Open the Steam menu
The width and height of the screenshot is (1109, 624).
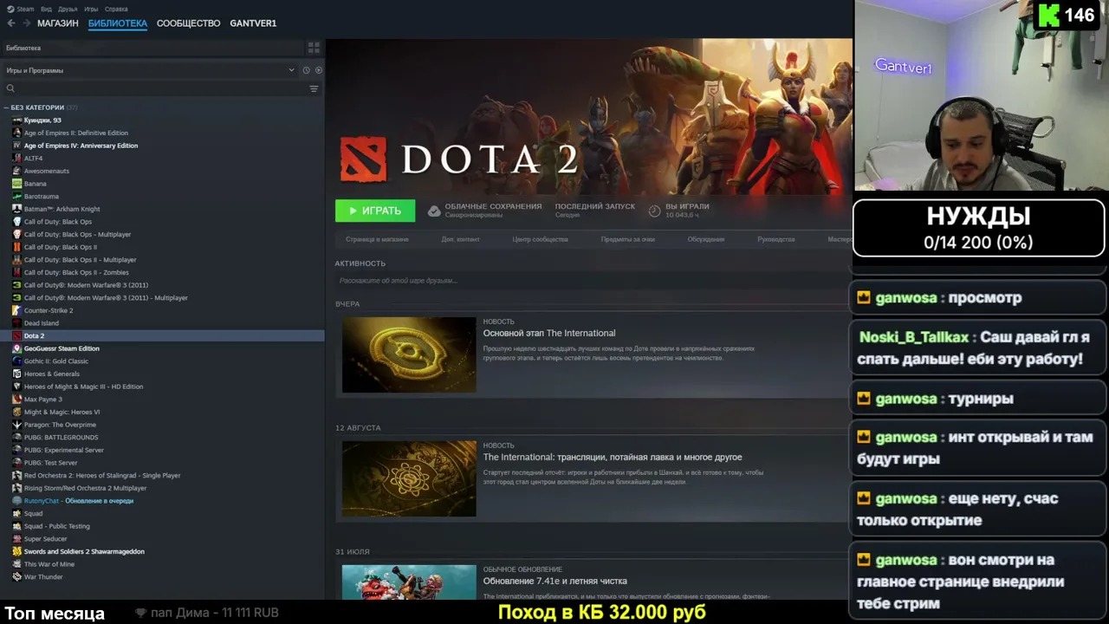pyautogui.click(x=25, y=9)
